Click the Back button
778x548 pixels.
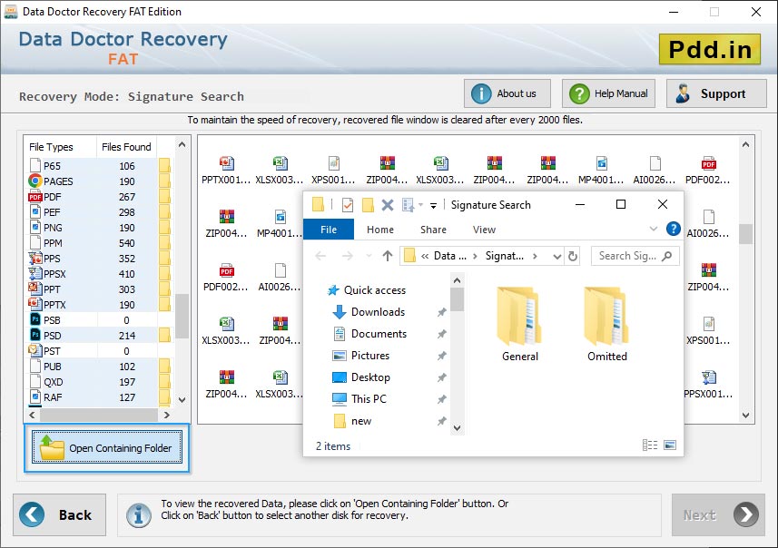pos(60,514)
